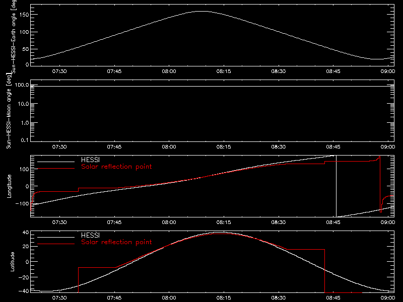Viewport: 403px width, 302px height.
Task: Click 1.0 tick on Moon angle plot
Action: point(25,123)
